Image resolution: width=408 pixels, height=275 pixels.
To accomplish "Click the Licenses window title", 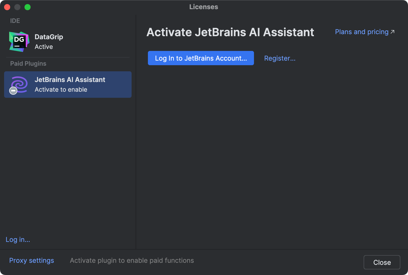I will coord(203,7).
